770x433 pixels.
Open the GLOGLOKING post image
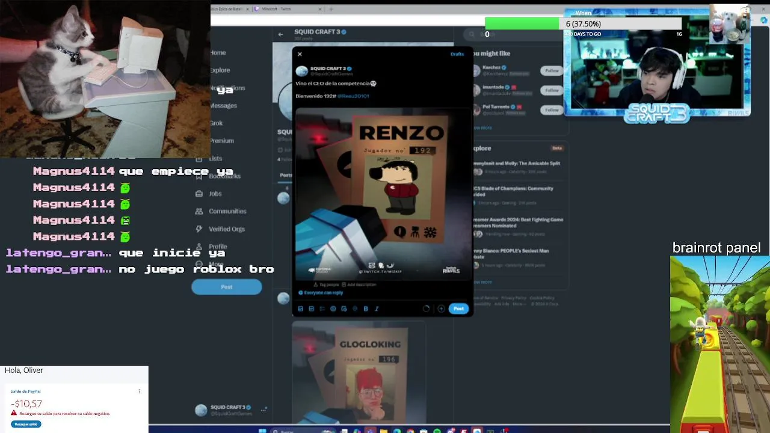tap(359, 372)
